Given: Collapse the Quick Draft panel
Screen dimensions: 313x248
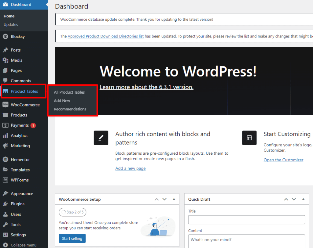Looking at the screenshot, I should tap(303, 199).
